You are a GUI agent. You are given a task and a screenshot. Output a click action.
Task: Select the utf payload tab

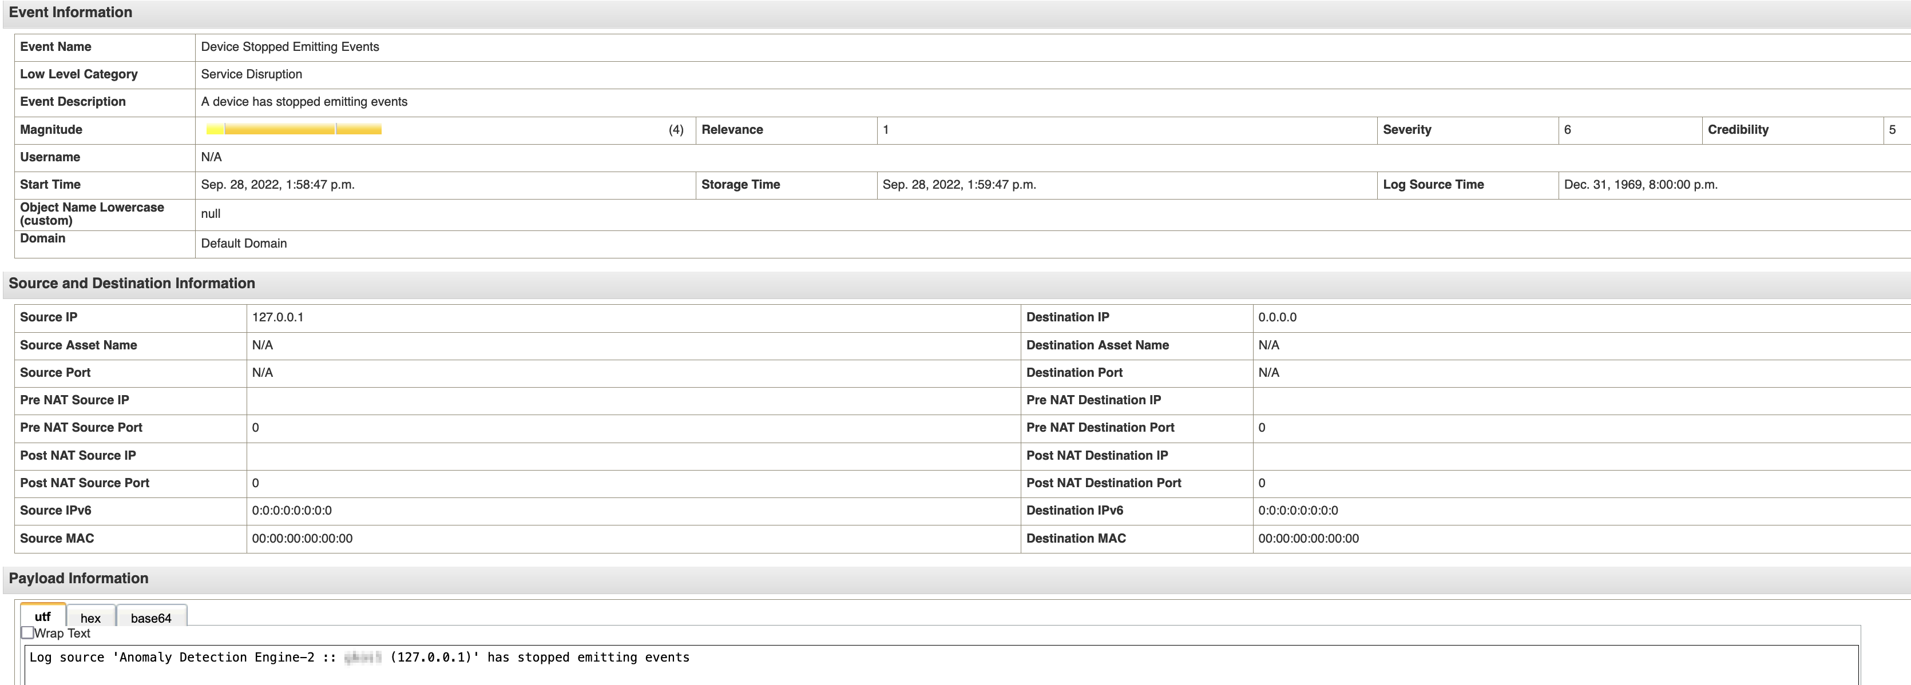point(43,616)
